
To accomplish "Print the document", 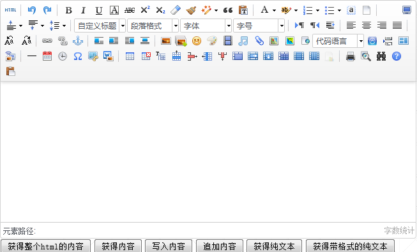I will pyautogui.click(x=351, y=56).
